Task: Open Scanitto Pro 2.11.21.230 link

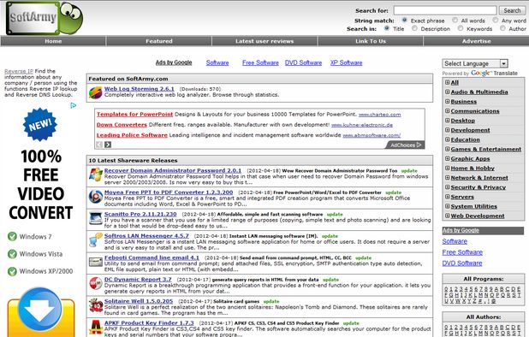Action: coord(140,214)
